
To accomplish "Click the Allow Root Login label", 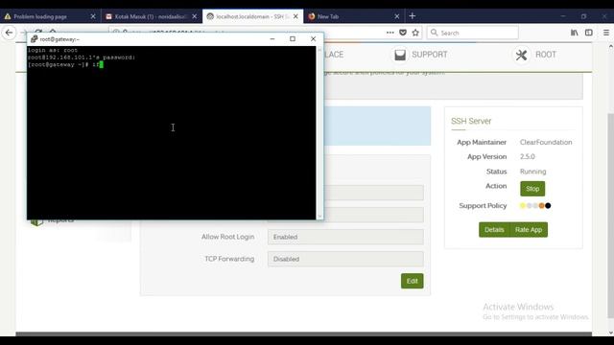I will [228, 237].
